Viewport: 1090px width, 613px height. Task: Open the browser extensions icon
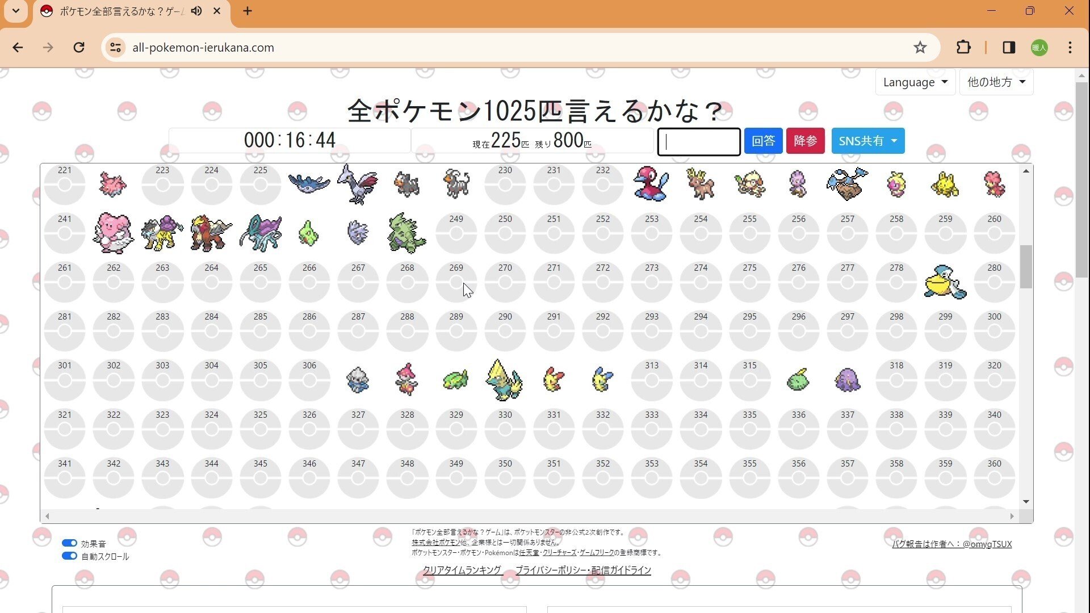pyautogui.click(x=963, y=48)
